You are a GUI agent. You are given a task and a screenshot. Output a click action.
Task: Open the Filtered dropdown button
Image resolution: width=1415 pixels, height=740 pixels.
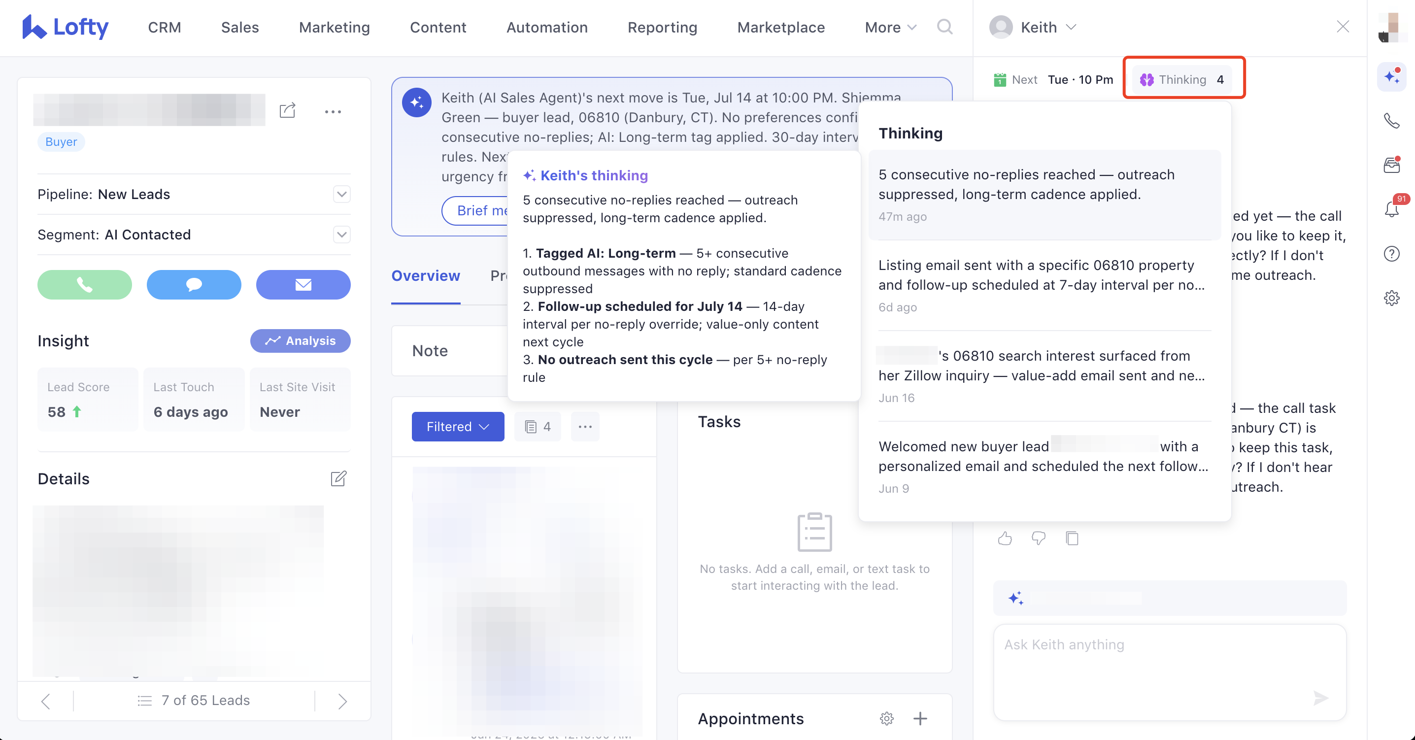pyautogui.click(x=458, y=427)
